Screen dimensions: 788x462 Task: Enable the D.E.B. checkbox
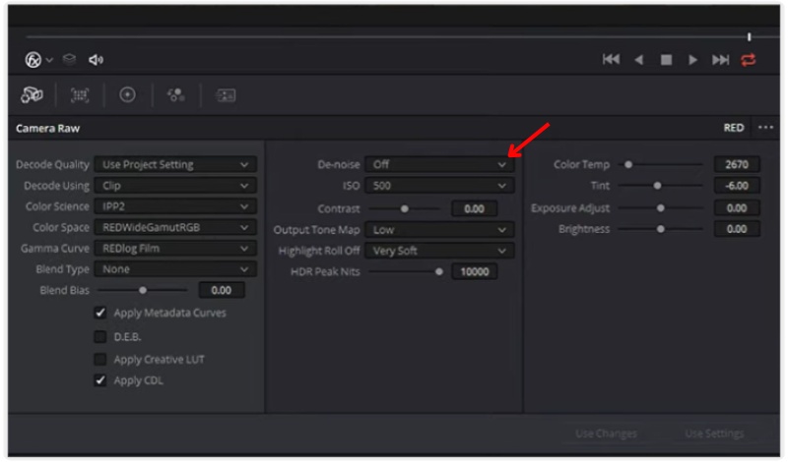pos(100,336)
